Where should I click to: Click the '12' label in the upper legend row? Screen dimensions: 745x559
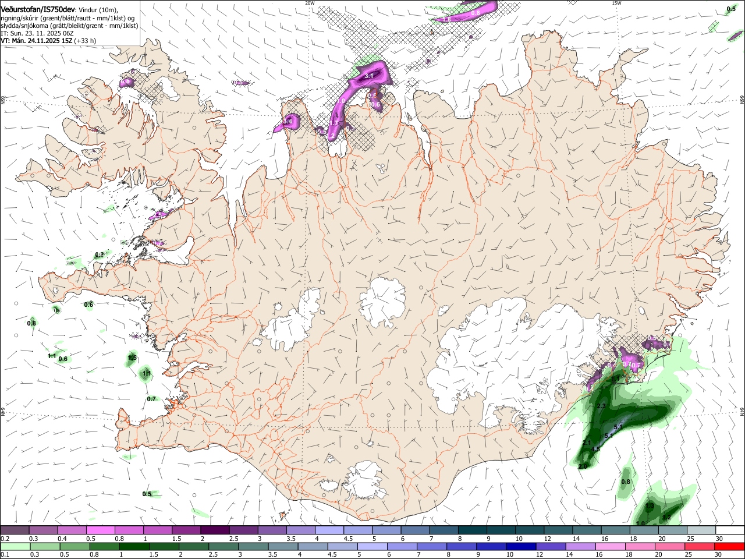click(x=548, y=539)
